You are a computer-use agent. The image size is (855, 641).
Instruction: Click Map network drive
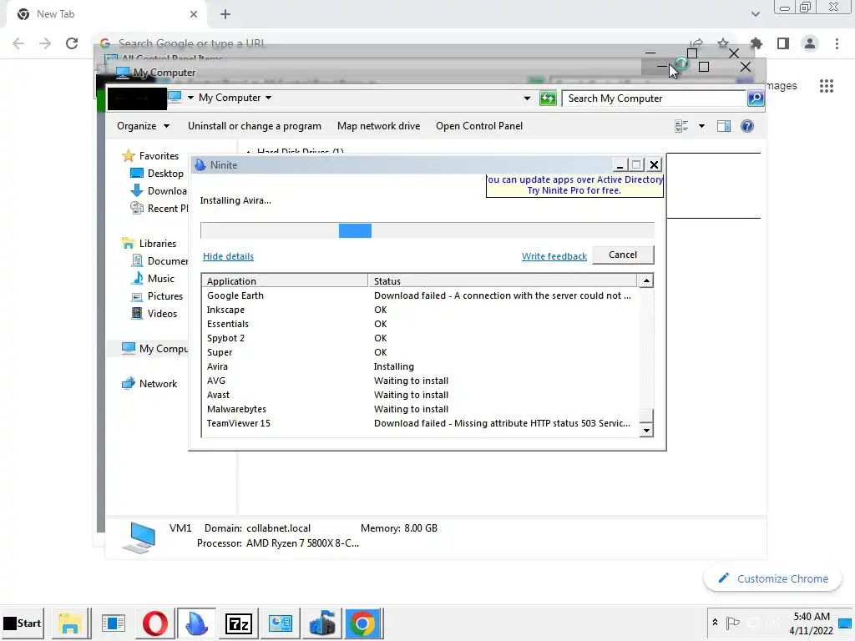click(378, 126)
